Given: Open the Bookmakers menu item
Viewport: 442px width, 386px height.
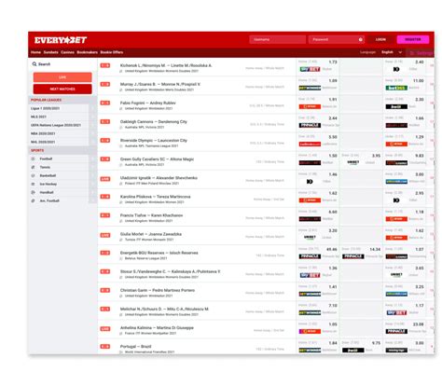Looking at the screenshot, I should coord(87,52).
